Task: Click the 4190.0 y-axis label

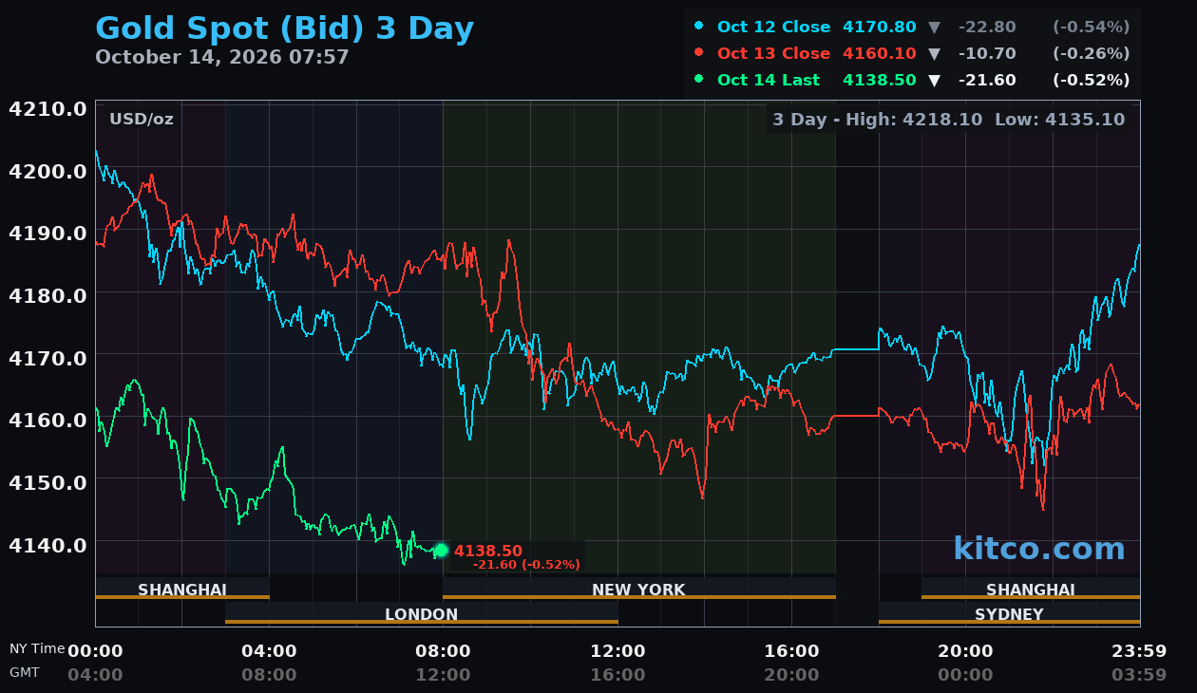Action: tap(47, 233)
